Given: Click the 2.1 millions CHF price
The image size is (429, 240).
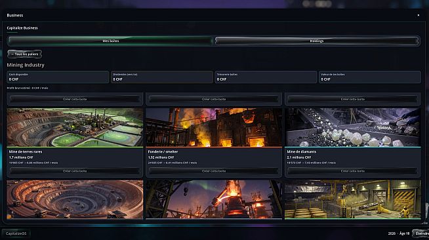Looking at the screenshot, I should (x=298, y=157).
